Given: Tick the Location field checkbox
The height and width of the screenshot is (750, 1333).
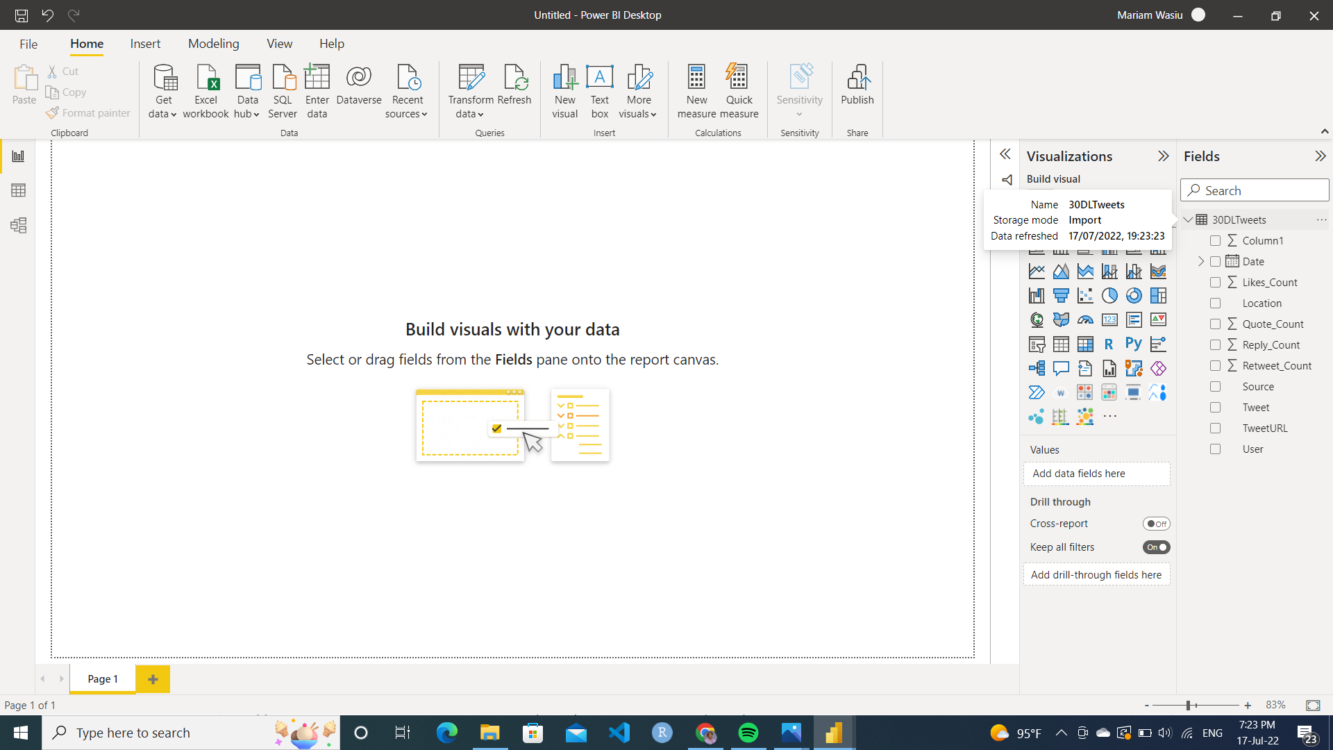Looking at the screenshot, I should coord(1215,303).
